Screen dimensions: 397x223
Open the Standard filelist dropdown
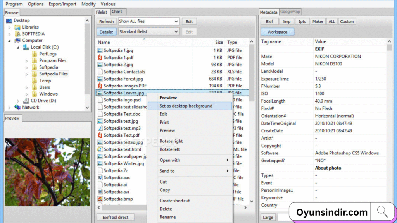tap(176, 32)
